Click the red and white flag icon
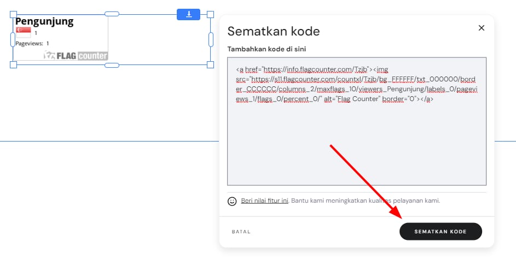 24,32
